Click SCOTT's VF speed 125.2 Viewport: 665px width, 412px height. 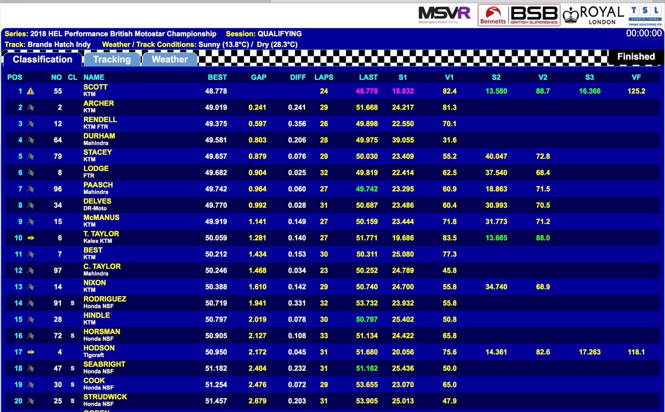(636, 91)
